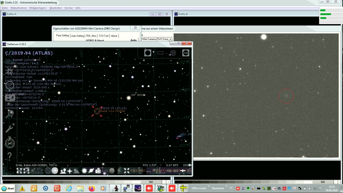Image resolution: width=343 pixels, height=193 pixels.
Task: Open the Stellarium help question mark
Action: coord(10,156)
